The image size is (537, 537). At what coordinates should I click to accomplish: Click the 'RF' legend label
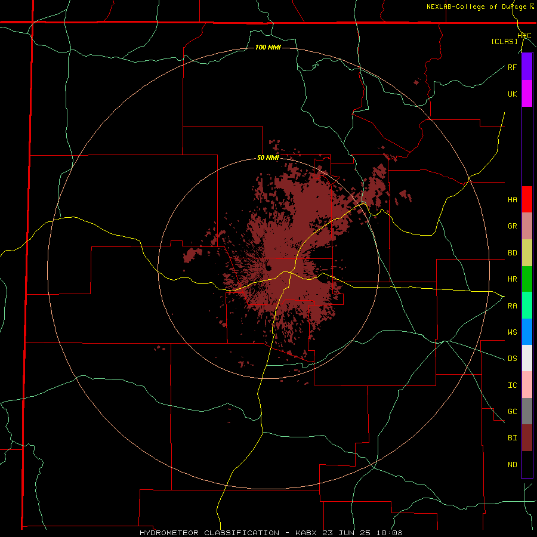click(512, 67)
